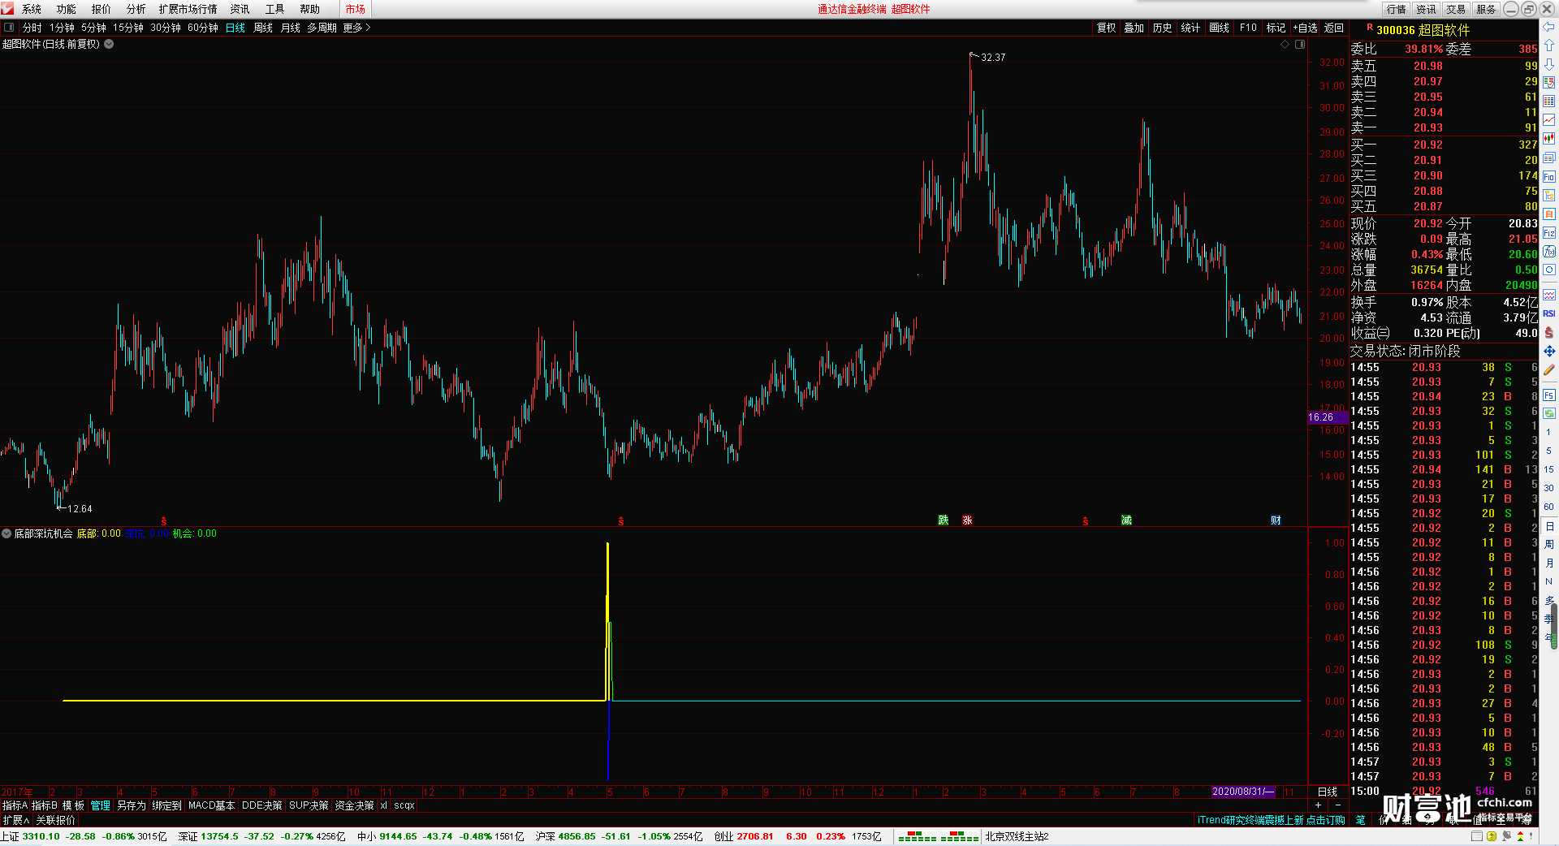Click the diamond icon atop chart panel

click(x=1285, y=44)
